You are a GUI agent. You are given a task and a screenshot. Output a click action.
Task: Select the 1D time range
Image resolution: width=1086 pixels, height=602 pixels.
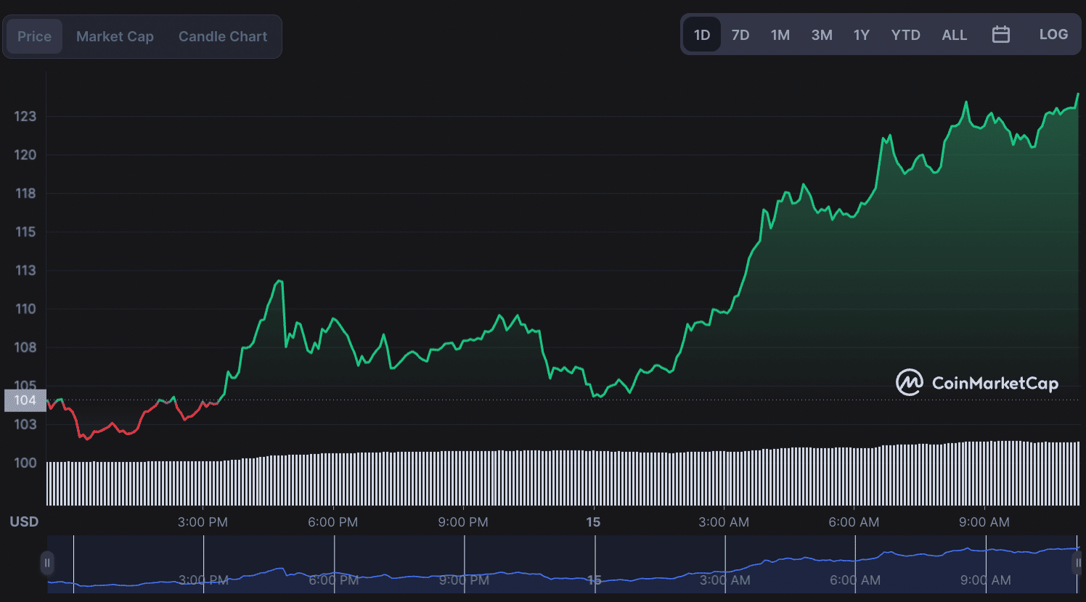coord(702,35)
